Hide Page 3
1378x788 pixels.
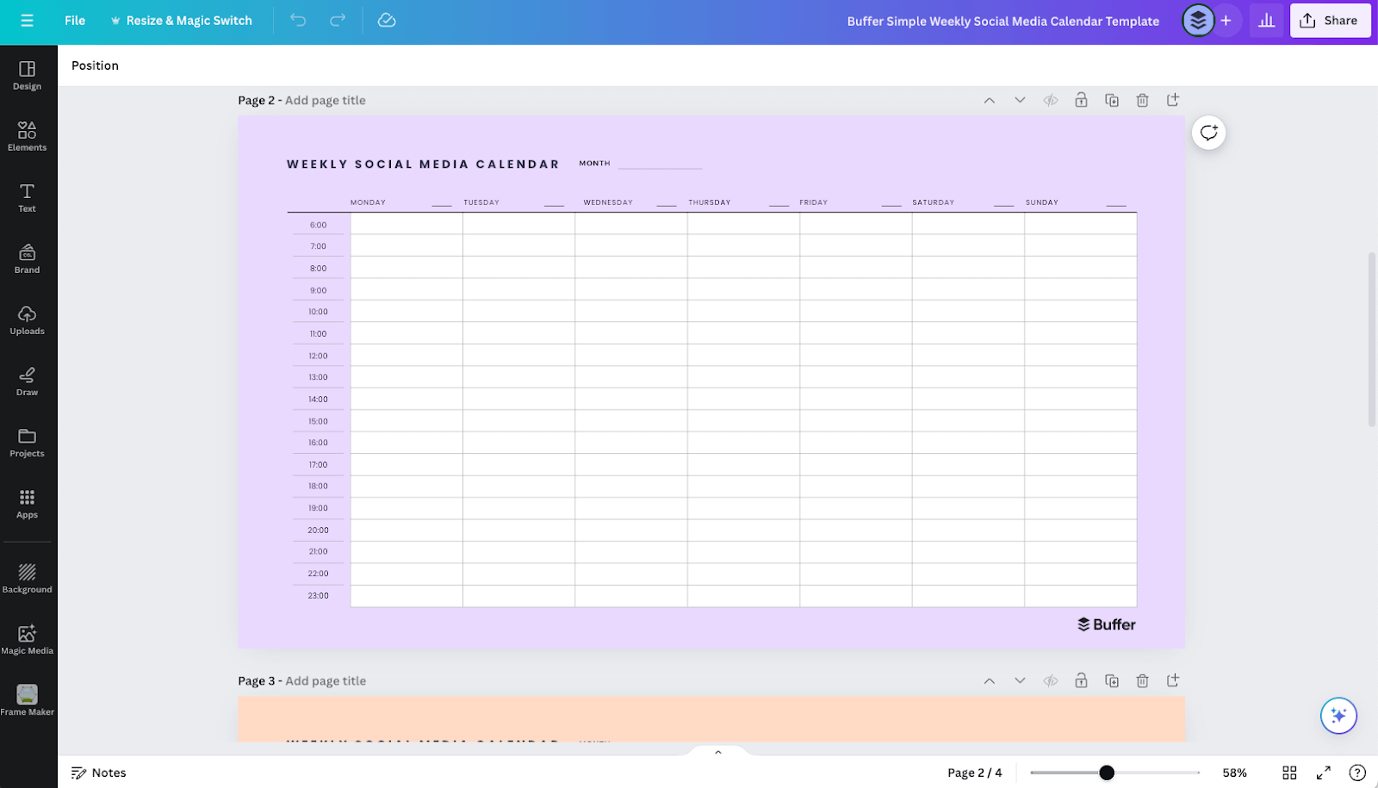tap(1050, 680)
